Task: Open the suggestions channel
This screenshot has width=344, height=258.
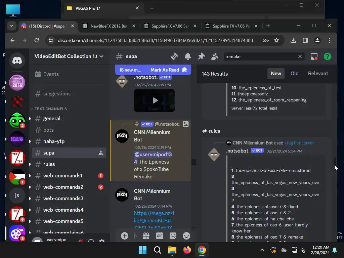Action: click(x=69, y=94)
